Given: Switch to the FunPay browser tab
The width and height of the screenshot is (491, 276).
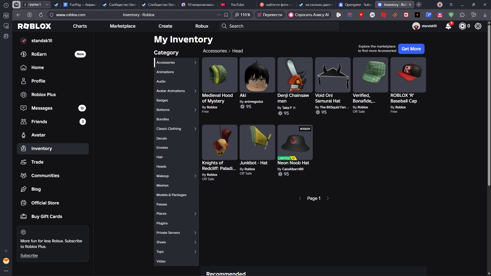Looking at the screenshot, I should [80, 5].
